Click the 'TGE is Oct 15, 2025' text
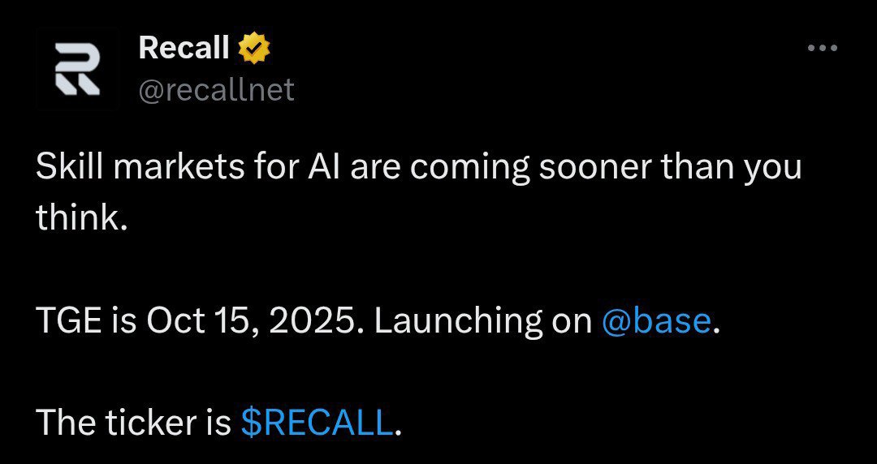 (195, 321)
